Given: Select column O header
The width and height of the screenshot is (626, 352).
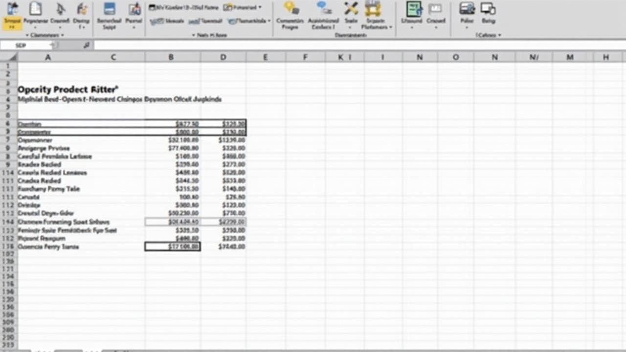Looking at the screenshot, I should click(x=455, y=57).
